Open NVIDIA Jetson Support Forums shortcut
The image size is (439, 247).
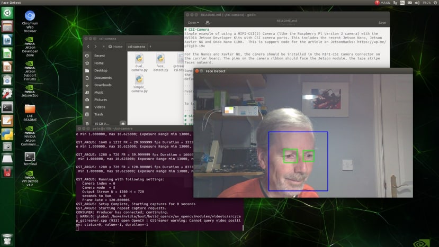click(30, 71)
